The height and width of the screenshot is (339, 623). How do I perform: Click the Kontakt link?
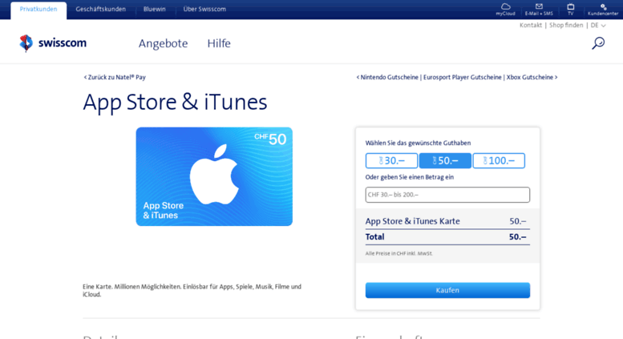(x=531, y=25)
